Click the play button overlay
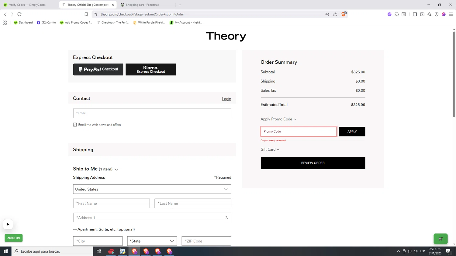456x256 pixels. click(x=8, y=224)
